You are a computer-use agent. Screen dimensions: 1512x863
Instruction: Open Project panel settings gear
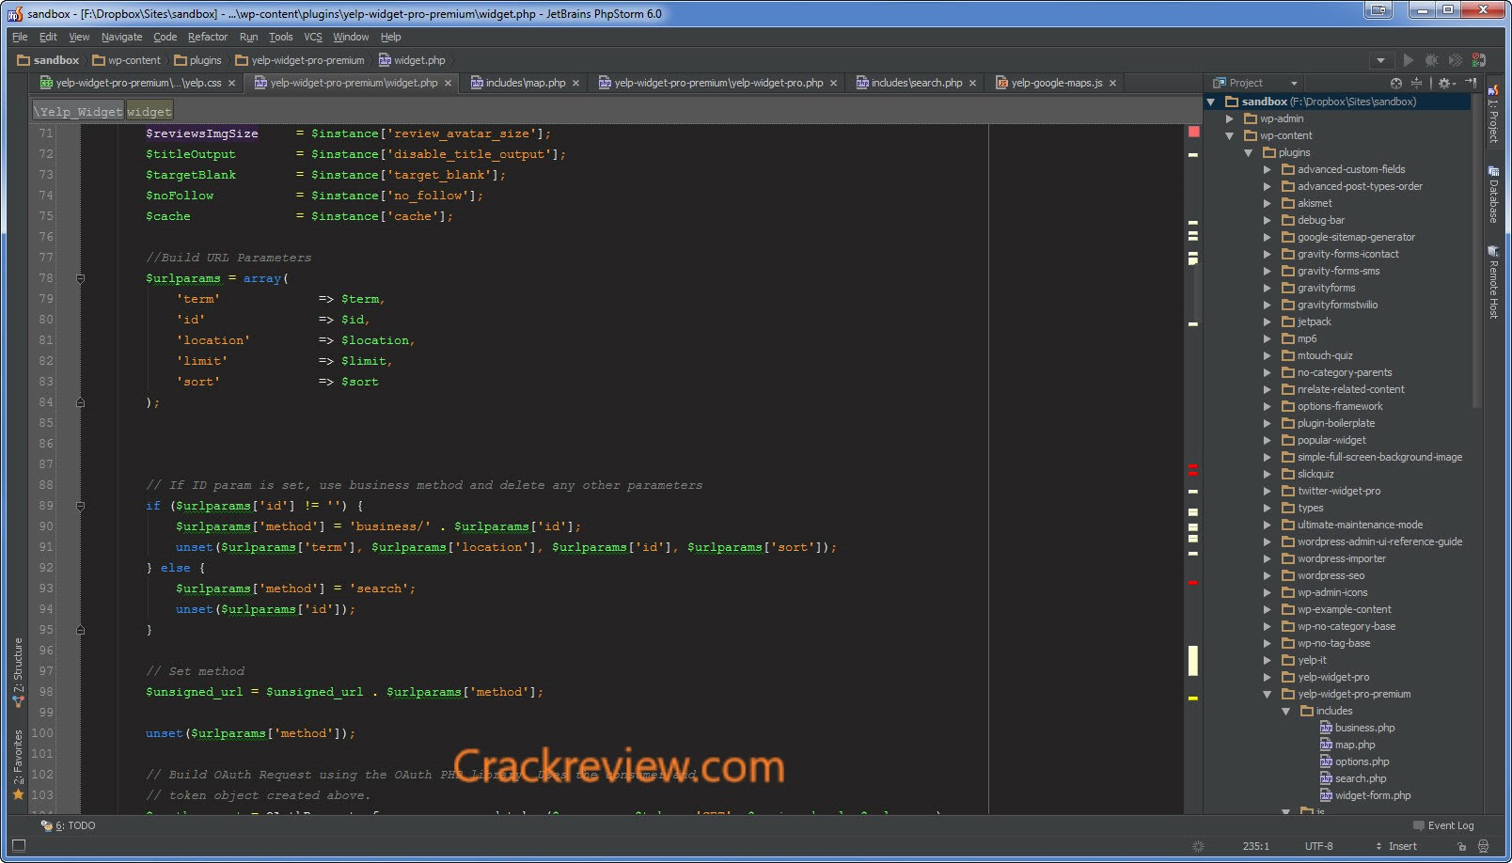click(x=1446, y=83)
